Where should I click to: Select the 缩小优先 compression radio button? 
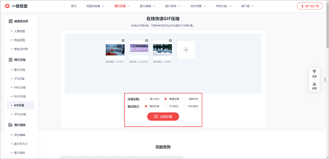click(x=146, y=99)
